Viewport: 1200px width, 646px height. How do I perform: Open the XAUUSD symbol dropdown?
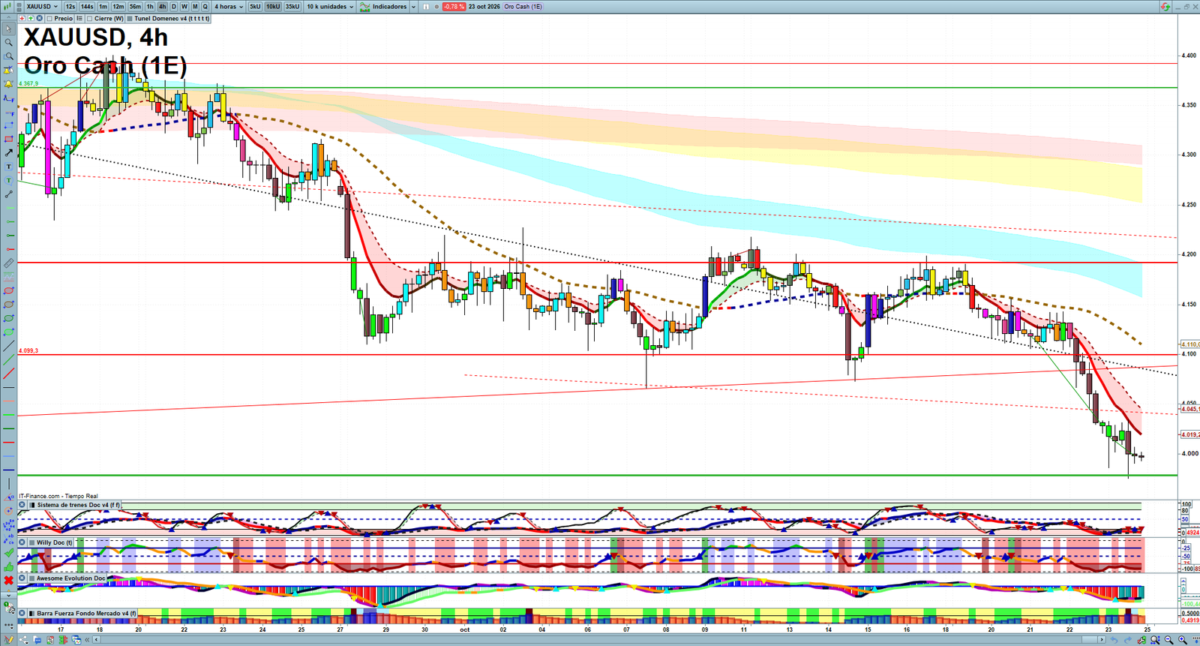[41, 7]
